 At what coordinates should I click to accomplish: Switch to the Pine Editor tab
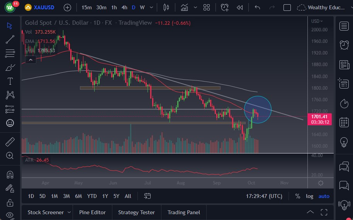[93, 212]
